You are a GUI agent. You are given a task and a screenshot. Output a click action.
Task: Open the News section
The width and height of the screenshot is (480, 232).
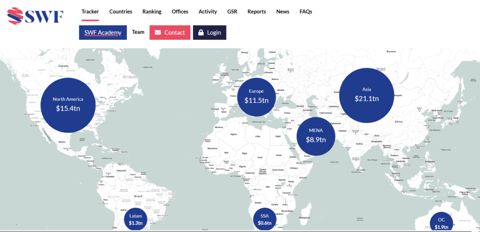283,12
